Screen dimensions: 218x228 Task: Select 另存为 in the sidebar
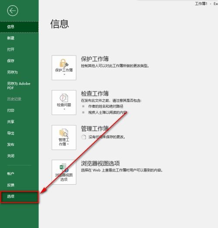point(19,72)
